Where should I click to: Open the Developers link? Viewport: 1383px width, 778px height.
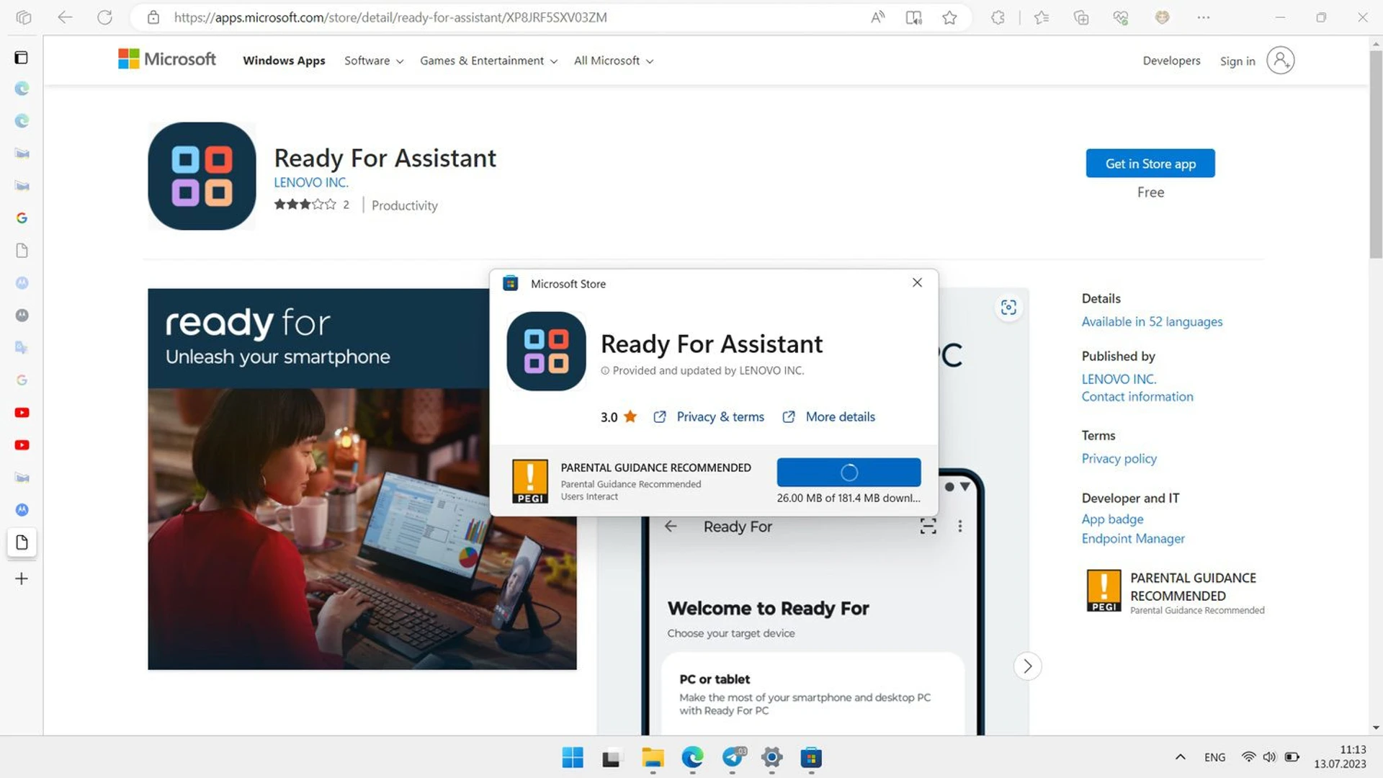click(x=1171, y=61)
